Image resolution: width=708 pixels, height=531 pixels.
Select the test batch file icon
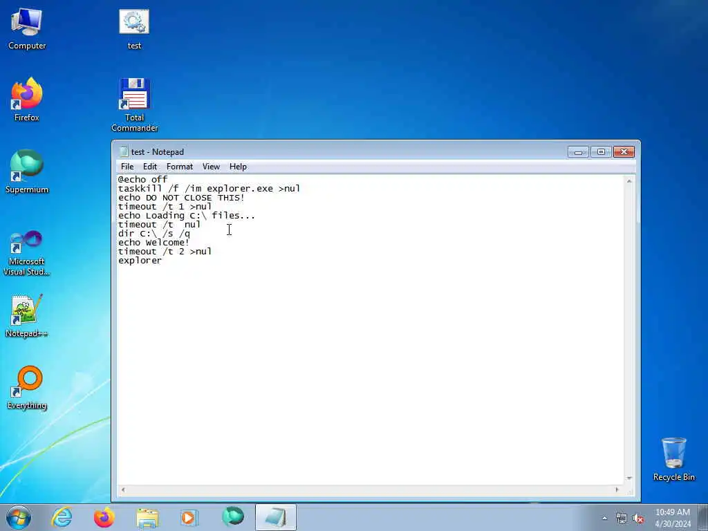pos(134,28)
